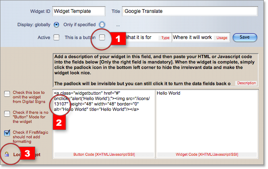This screenshot has height=169, width=268.
Task: Click the 'Widget Code [XHTML/Javascript/SSI]' label
Action: [x=207, y=154]
